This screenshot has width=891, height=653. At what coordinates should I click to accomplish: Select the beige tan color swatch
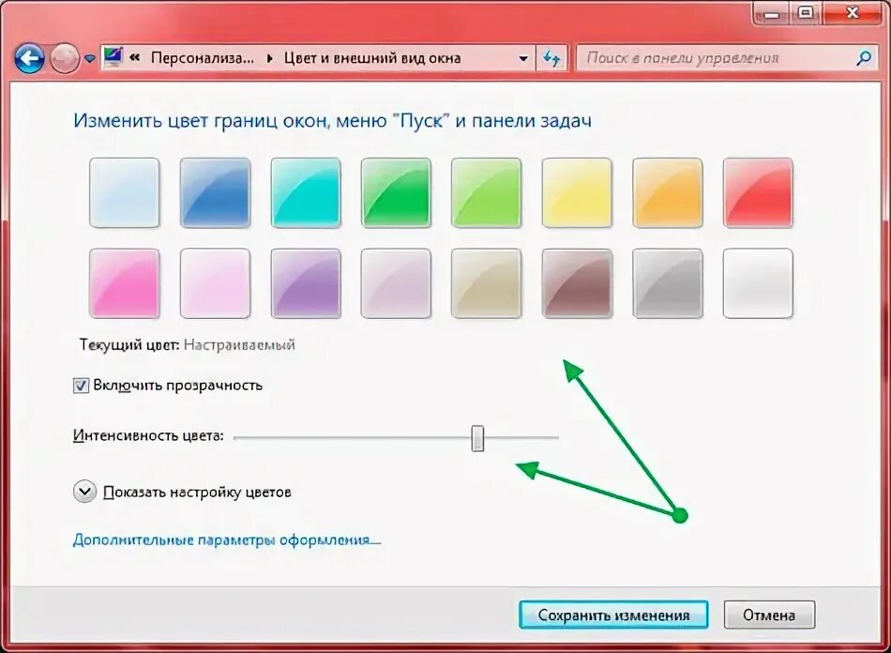(x=487, y=283)
